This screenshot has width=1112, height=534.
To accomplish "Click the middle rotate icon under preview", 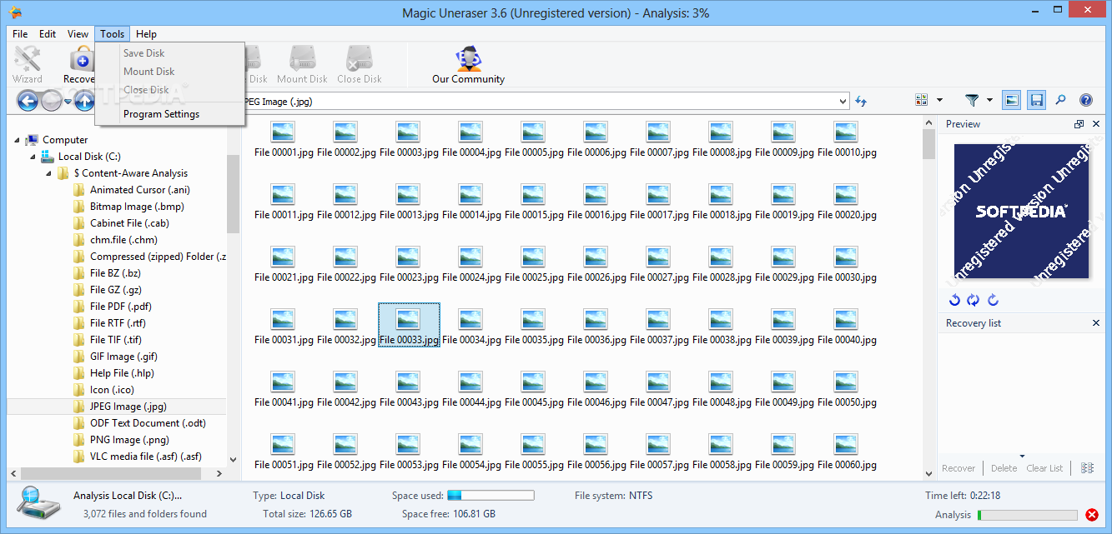I will tap(973, 300).
